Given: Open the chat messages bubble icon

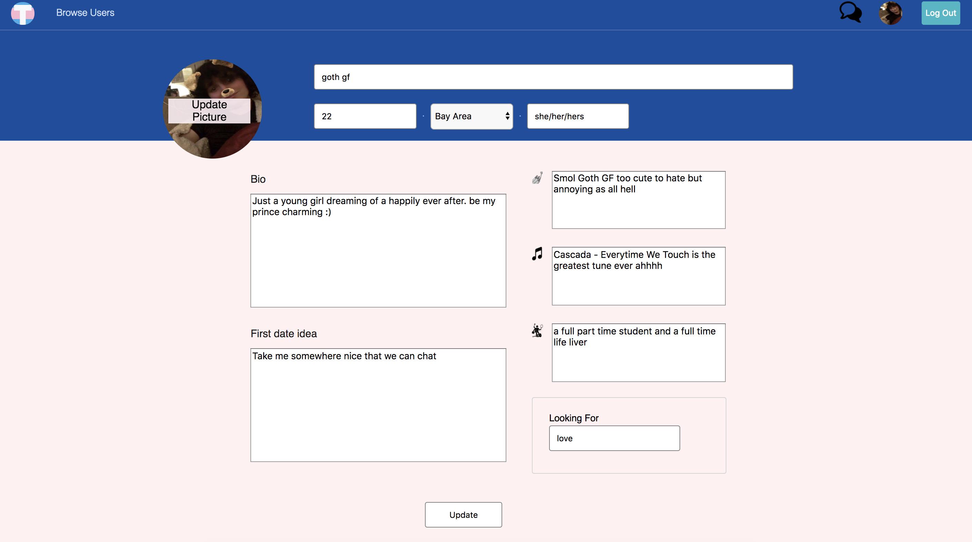Looking at the screenshot, I should [x=850, y=12].
